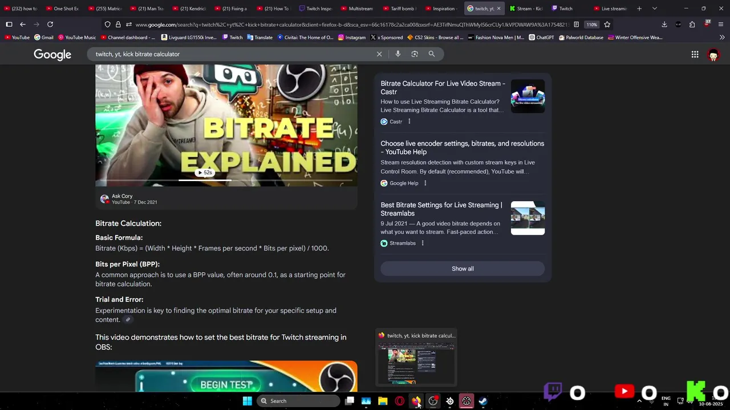This screenshot has width=730, height=410.
Task: Open File Explorer from the taskbar
Action: coord(383,401)
